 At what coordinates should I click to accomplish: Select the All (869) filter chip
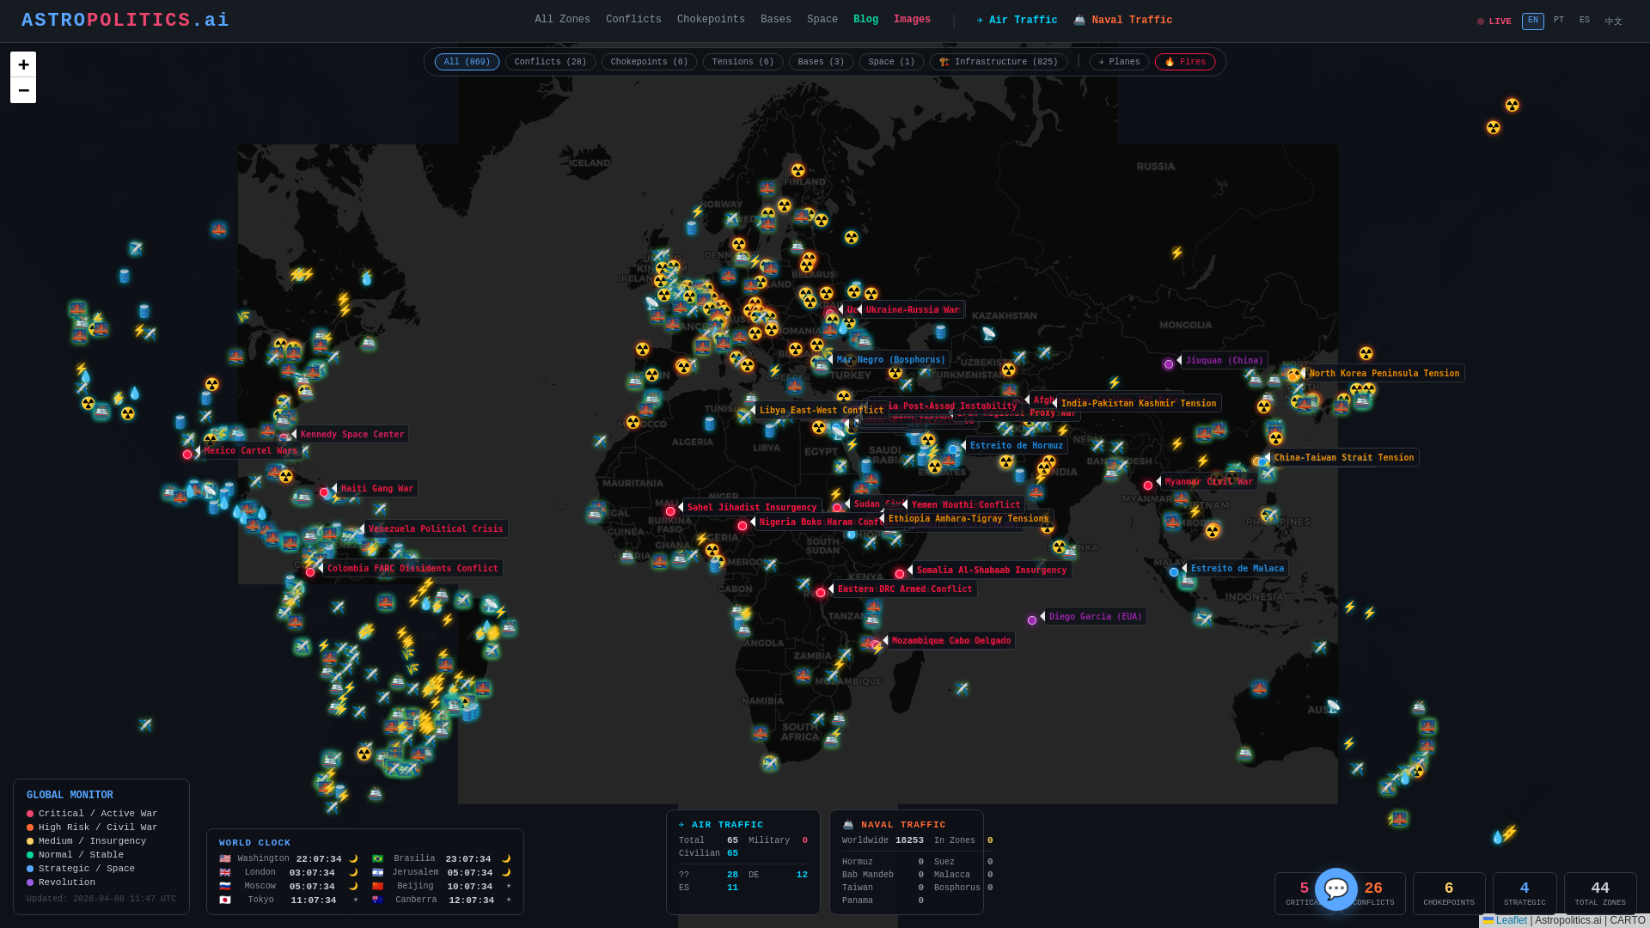(467, 62)
